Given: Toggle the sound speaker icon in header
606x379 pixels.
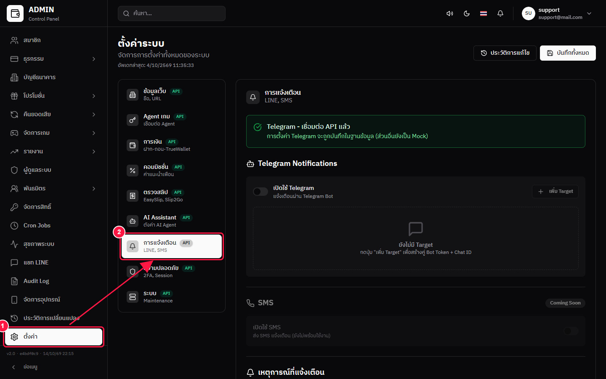Looking at the screenshot, I should coord(450,13).
